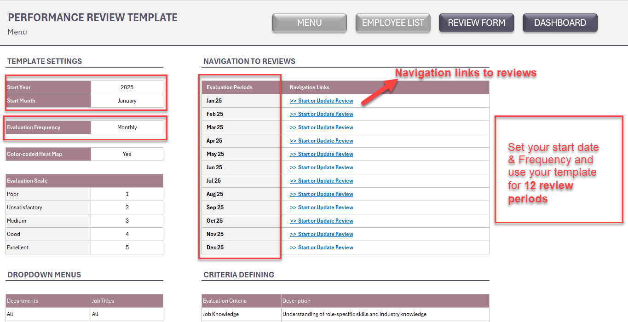Click the Job Knowledge description cell
This screenshot has height=322, width=628.
click(386, 314)
